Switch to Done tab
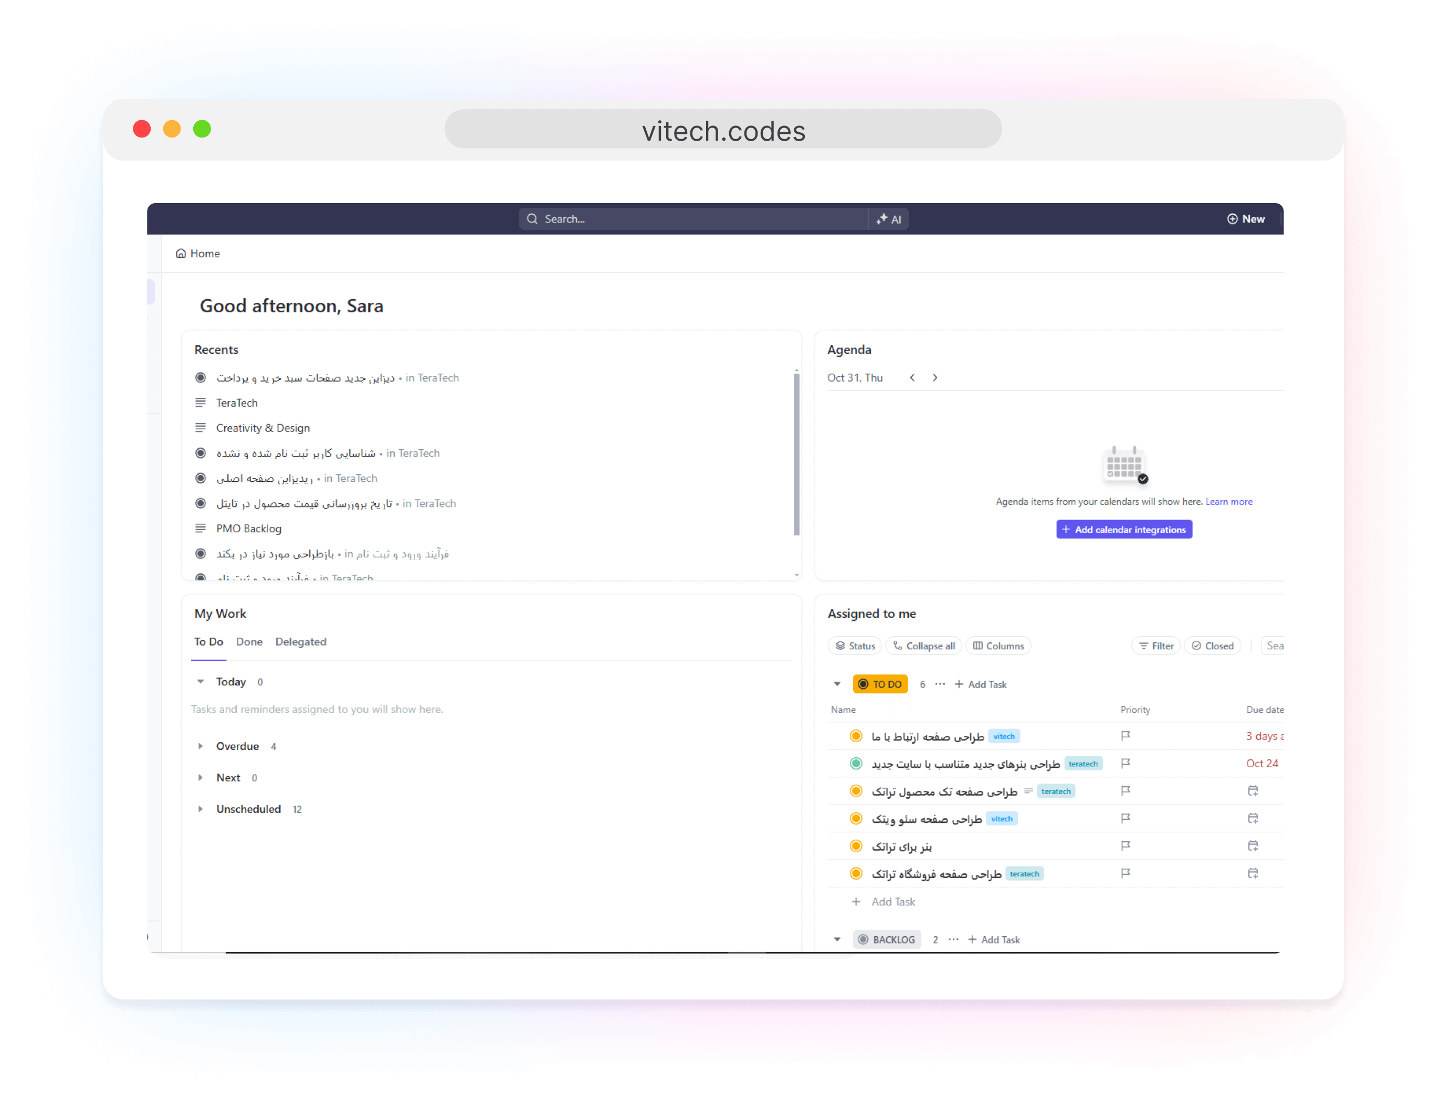1440x1100 pixels. [249, 642]
